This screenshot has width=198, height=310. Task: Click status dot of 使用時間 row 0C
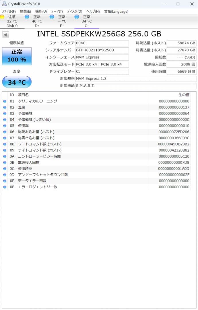[5, 169]
